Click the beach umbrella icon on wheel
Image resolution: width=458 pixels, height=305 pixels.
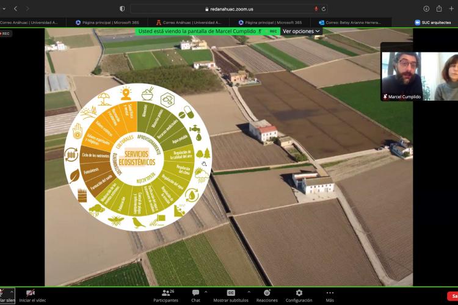click(x=104, y=99)
